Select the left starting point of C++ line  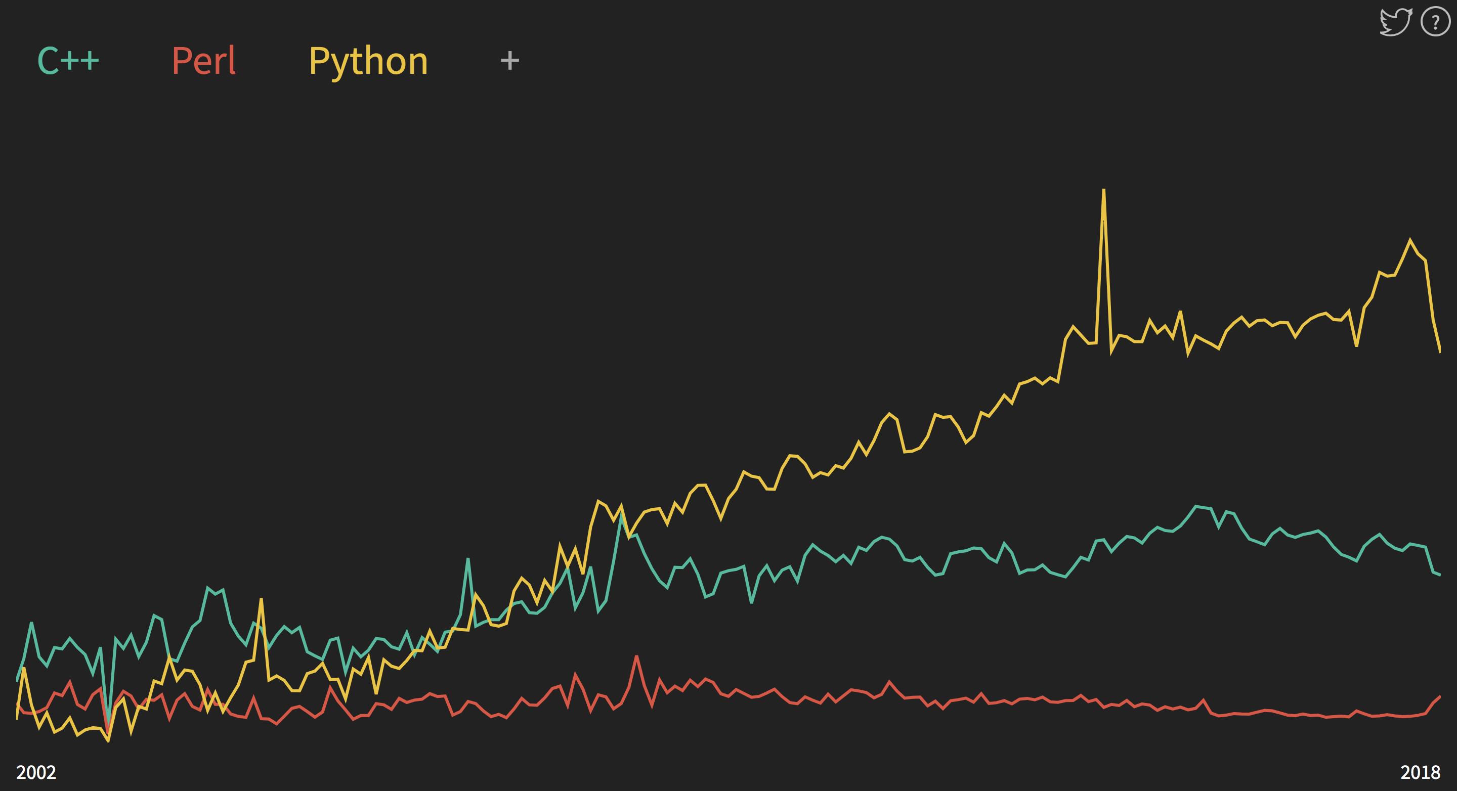(18, 680)
